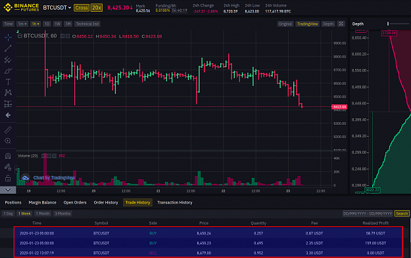Click the Chart by TradingView link
The height and width of the screenshot is (258, 411).
coord(54,178)
